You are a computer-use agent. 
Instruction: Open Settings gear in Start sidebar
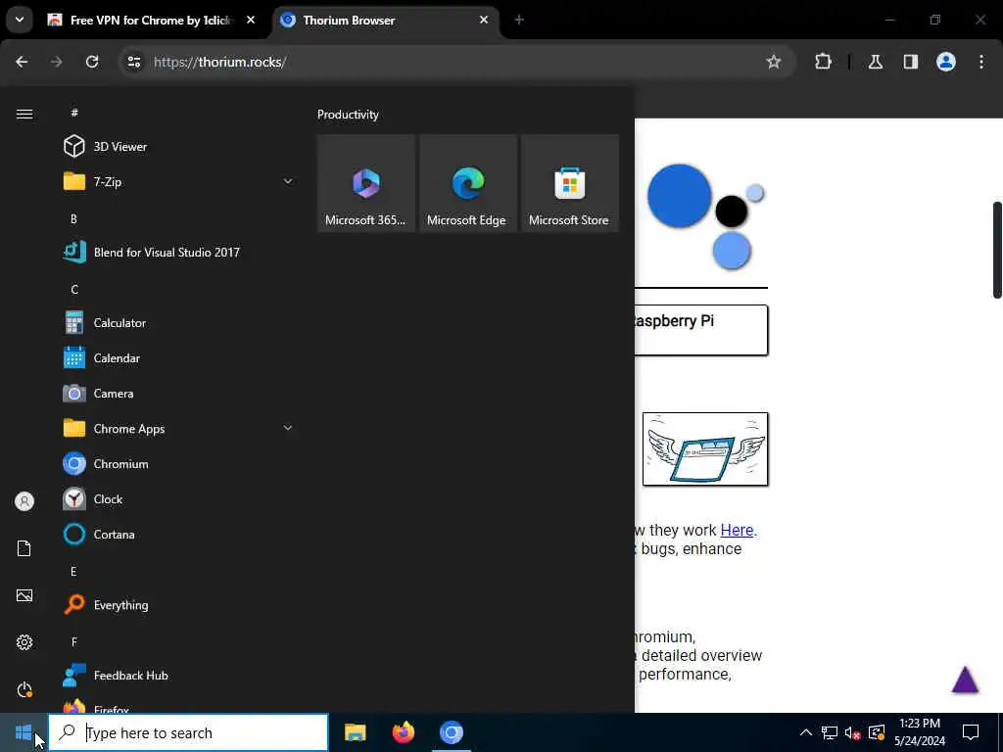pos(24,642)
